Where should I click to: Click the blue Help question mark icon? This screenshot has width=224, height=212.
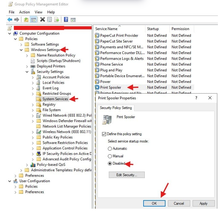[66, 20]
